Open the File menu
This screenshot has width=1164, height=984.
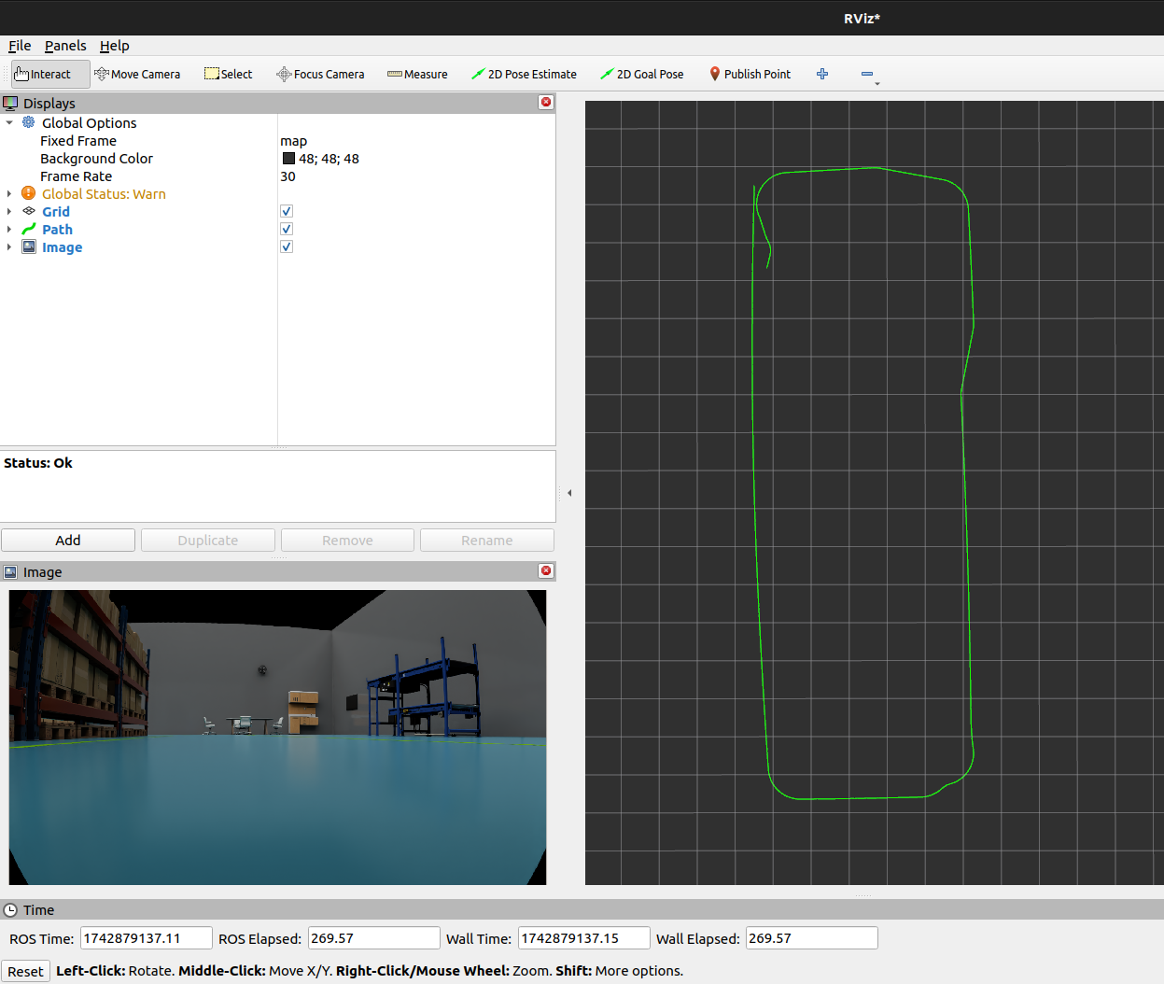[x=20, y=46]
